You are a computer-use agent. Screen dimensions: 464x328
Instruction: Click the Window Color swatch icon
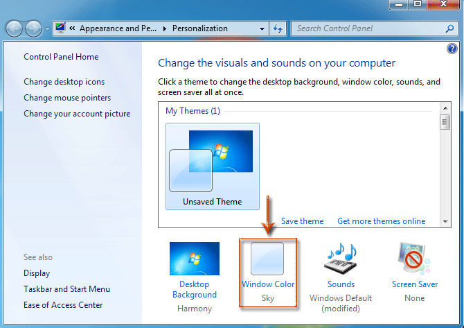click(267, 259)
